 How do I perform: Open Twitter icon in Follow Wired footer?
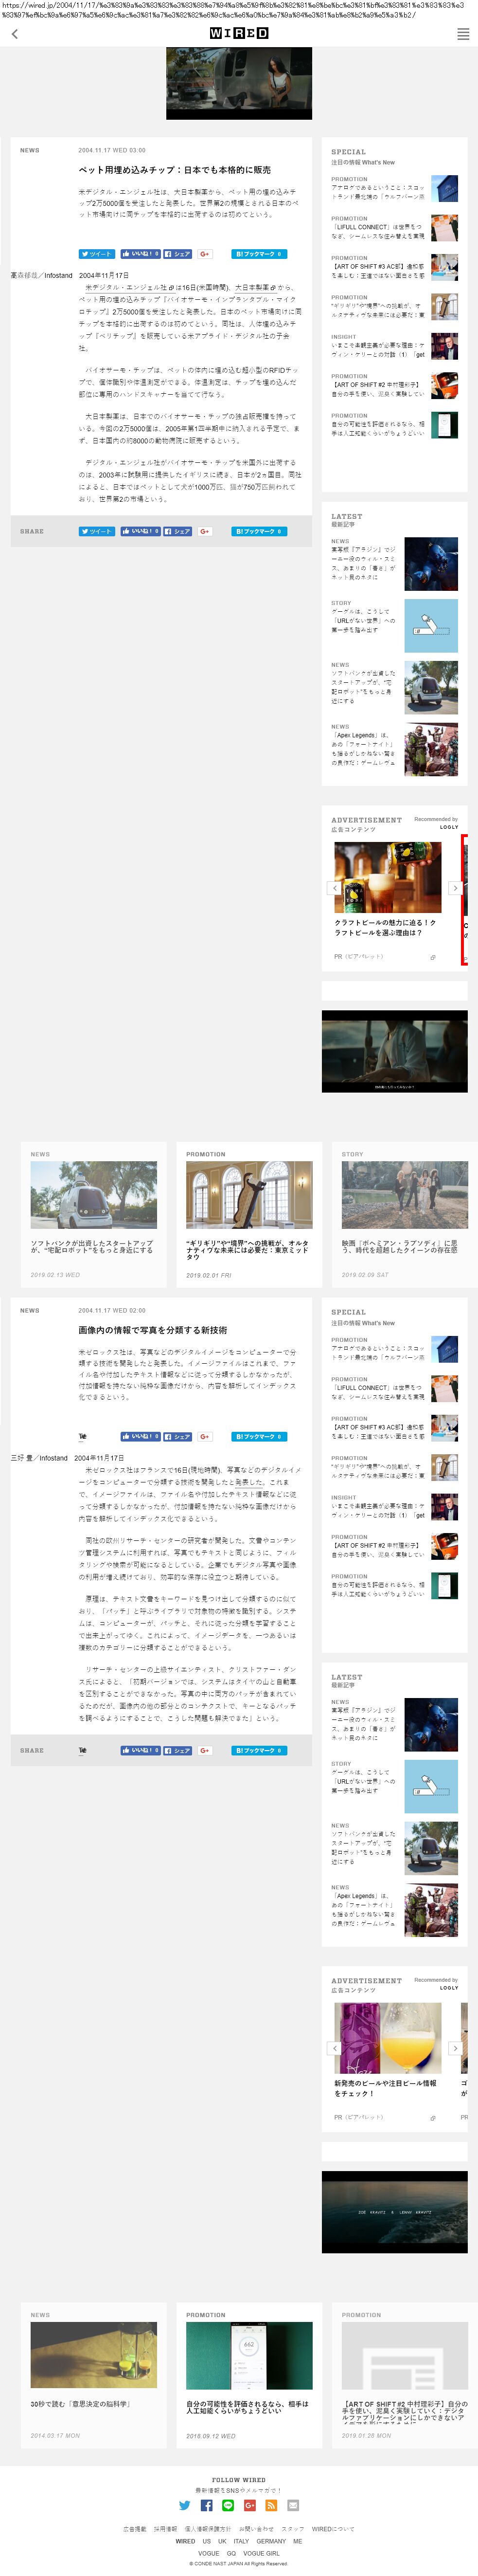click(184, 2505)
